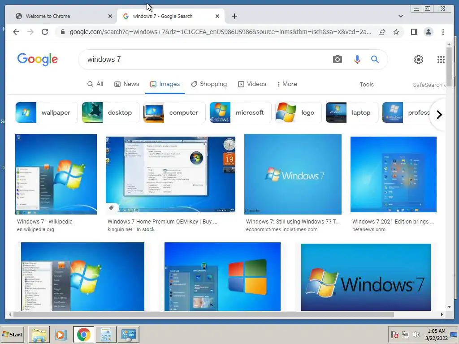Click the forward navigation arrow
459x344 pixels.
(30, 32)
